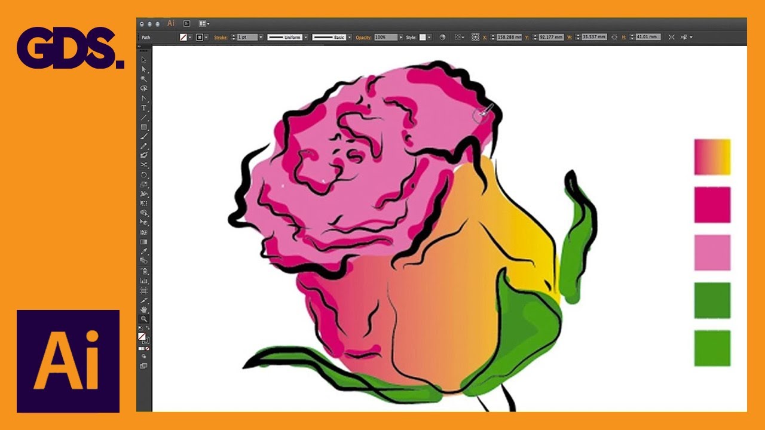The image size is (765, 430).
Task: Toggle the Fill and Stroke swatch in the toolbar
Action: tap(143, 338)
